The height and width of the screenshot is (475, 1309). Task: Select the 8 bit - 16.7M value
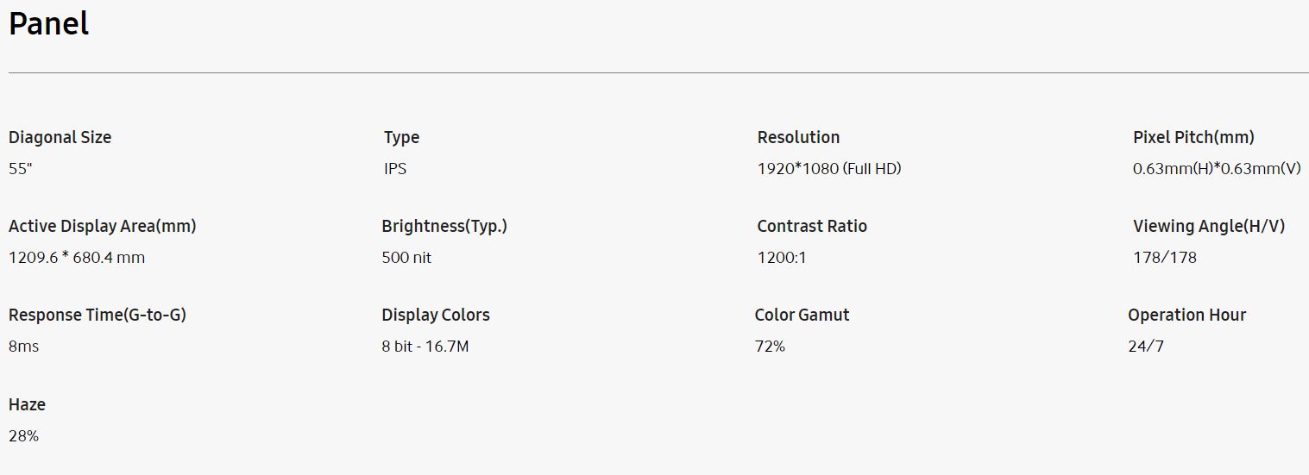point(425,347)
